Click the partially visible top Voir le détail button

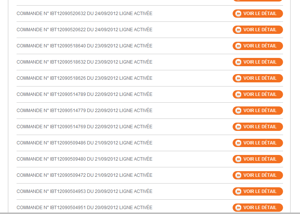tap(258, 1)
